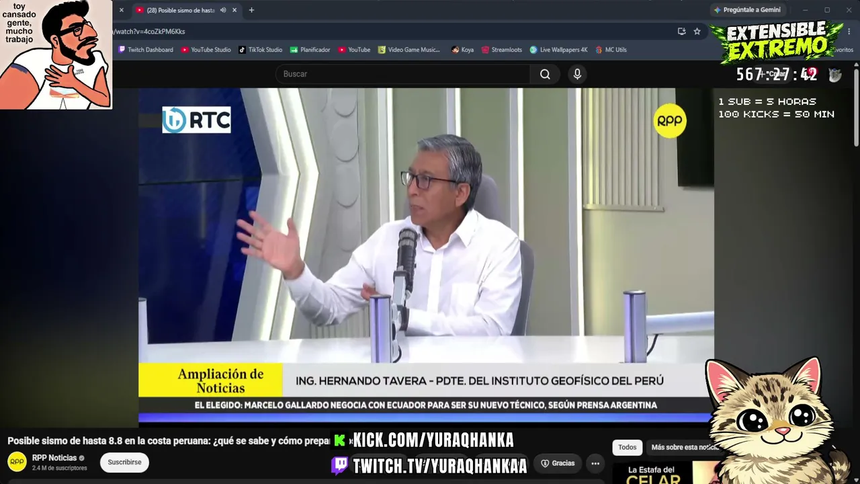860x484 pixels.
Task: Click Pregúntale a Gemini button
Action: [747, 10]
